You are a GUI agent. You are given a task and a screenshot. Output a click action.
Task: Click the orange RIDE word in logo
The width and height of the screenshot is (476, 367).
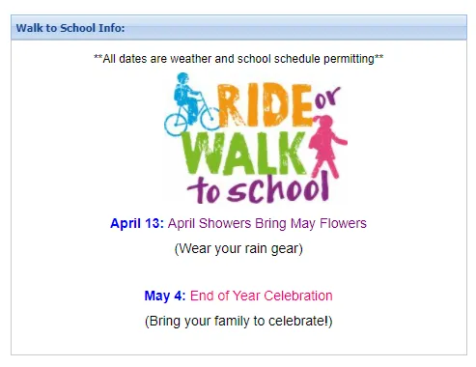[266, 105]
